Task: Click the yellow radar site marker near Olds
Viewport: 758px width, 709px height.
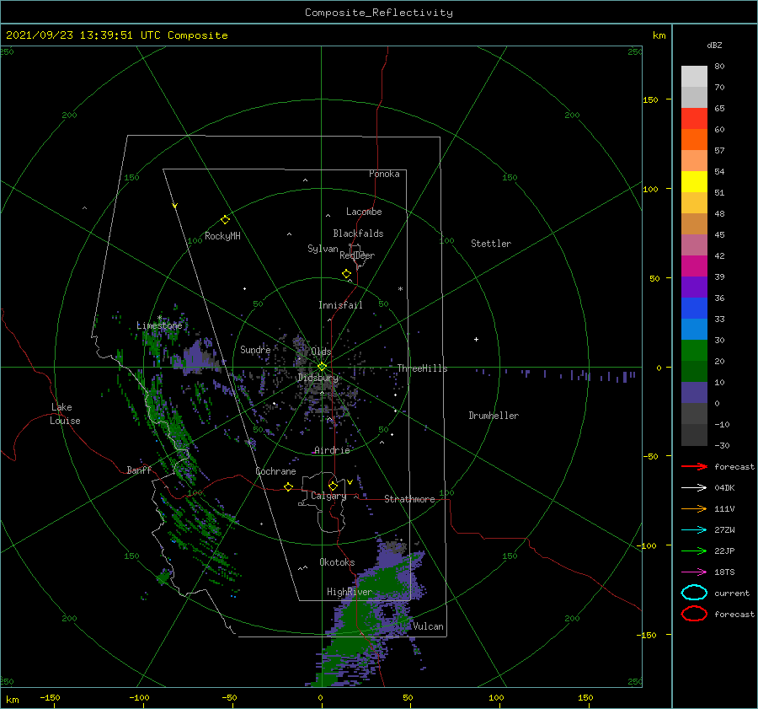Action: pos(322,367)
